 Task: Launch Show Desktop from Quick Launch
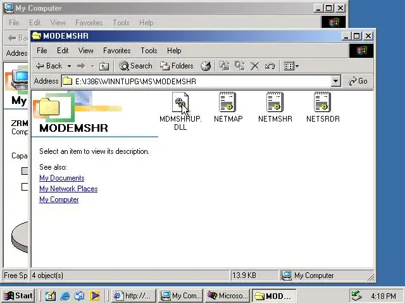click(x=51, y=296)
